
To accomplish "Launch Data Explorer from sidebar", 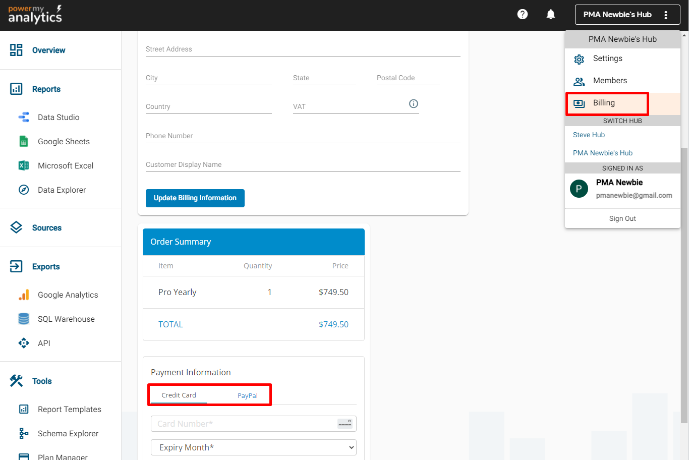I will (x=62, y=190).
